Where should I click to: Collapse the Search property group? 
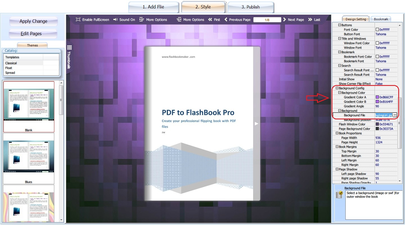coord(339,66)
